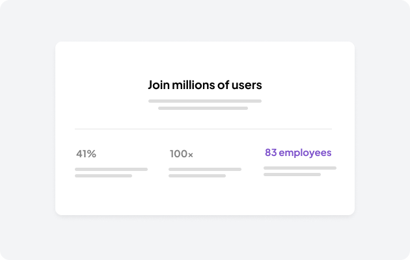Click the "×" symbol in "100×"

click(x=190, y=155)
